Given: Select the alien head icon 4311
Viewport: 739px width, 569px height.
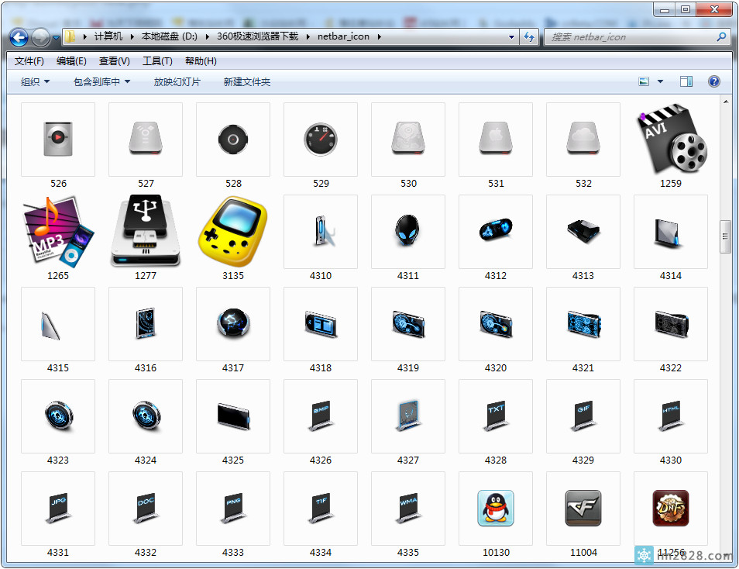Looking at the screenshot, I should [408, 231].
